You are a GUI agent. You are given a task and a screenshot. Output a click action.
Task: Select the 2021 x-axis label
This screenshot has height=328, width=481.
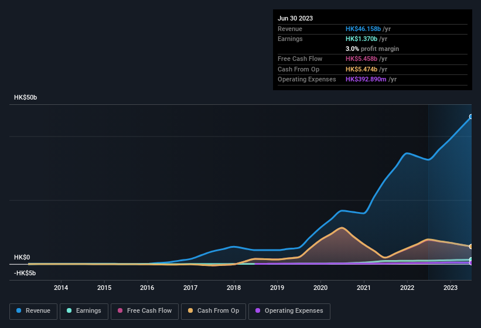(x=364, y=288)
